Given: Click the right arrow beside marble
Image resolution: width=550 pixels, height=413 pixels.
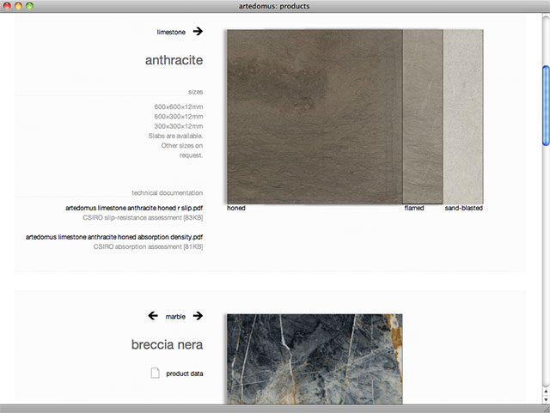Looking at the screenshot, I should [x=198, y=316].
